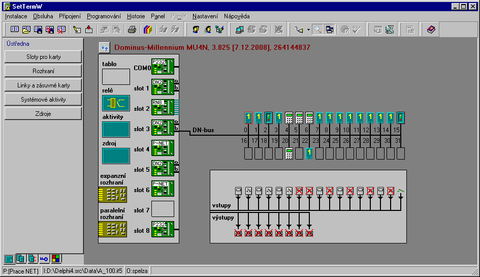The width and height of the screenshot is (480, 277).
Task: Click the Systémové aktivity button
Action: pos(43,99)
